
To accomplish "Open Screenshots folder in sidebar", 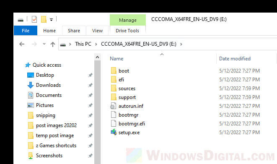I will [x=49, y=156].
